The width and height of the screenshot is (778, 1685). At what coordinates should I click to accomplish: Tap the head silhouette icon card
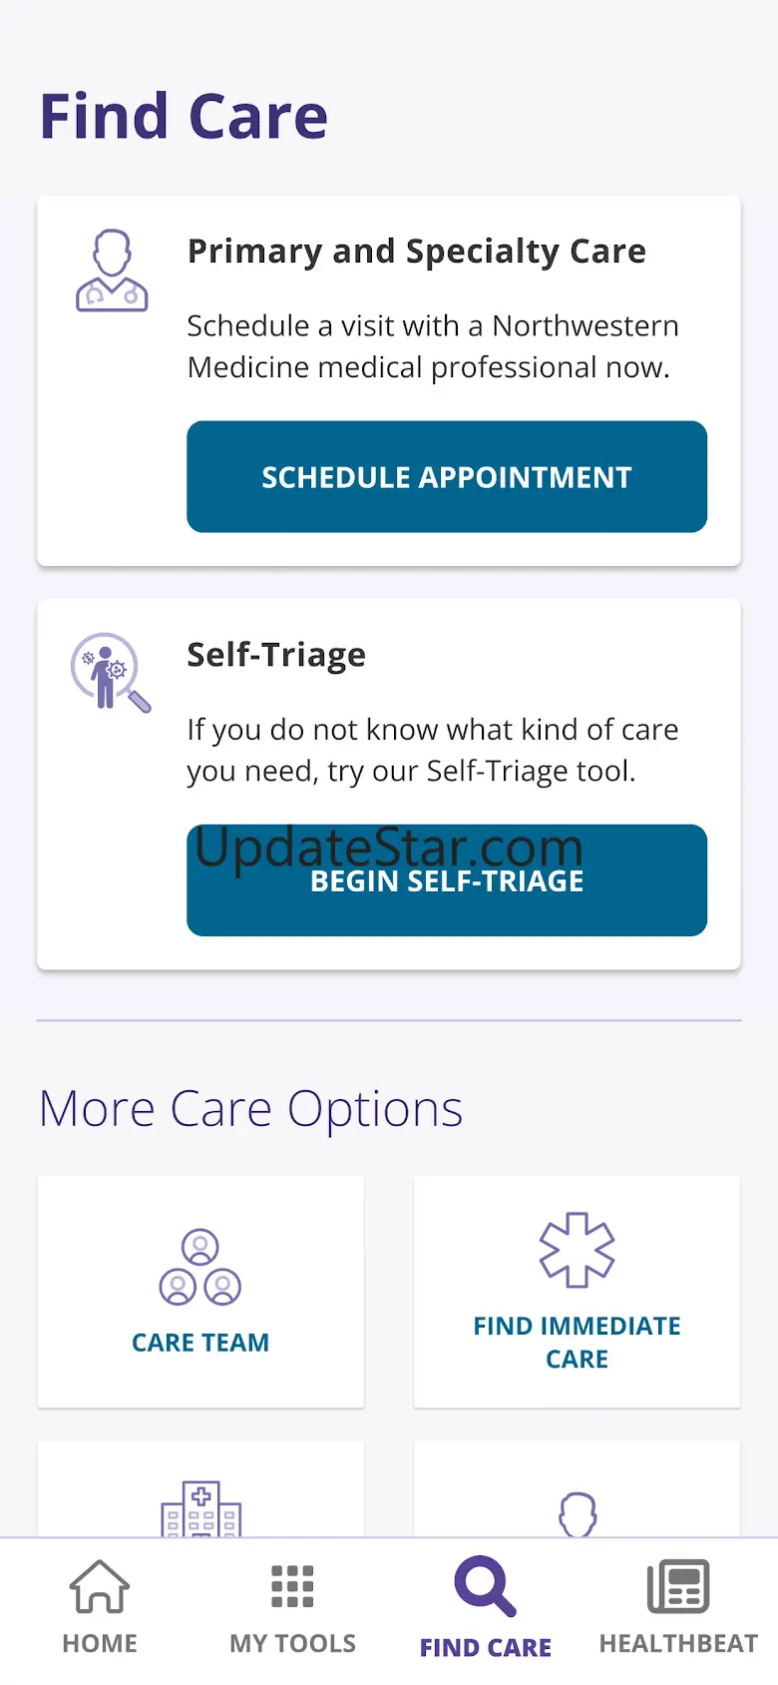[x=578, y=1513]
